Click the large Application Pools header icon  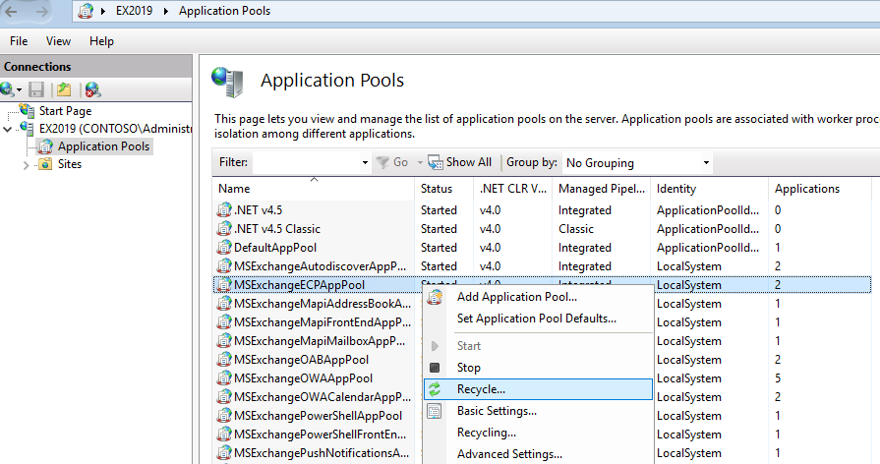pos(227,82)
